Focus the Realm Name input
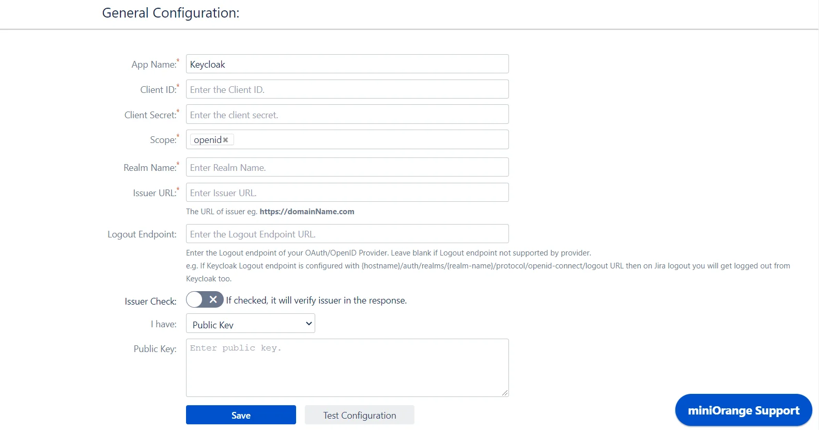The image size is (819, 430). pos(347,167)
